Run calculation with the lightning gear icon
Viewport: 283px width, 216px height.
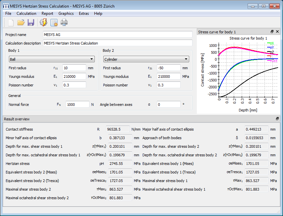click(x=43, y=22)
